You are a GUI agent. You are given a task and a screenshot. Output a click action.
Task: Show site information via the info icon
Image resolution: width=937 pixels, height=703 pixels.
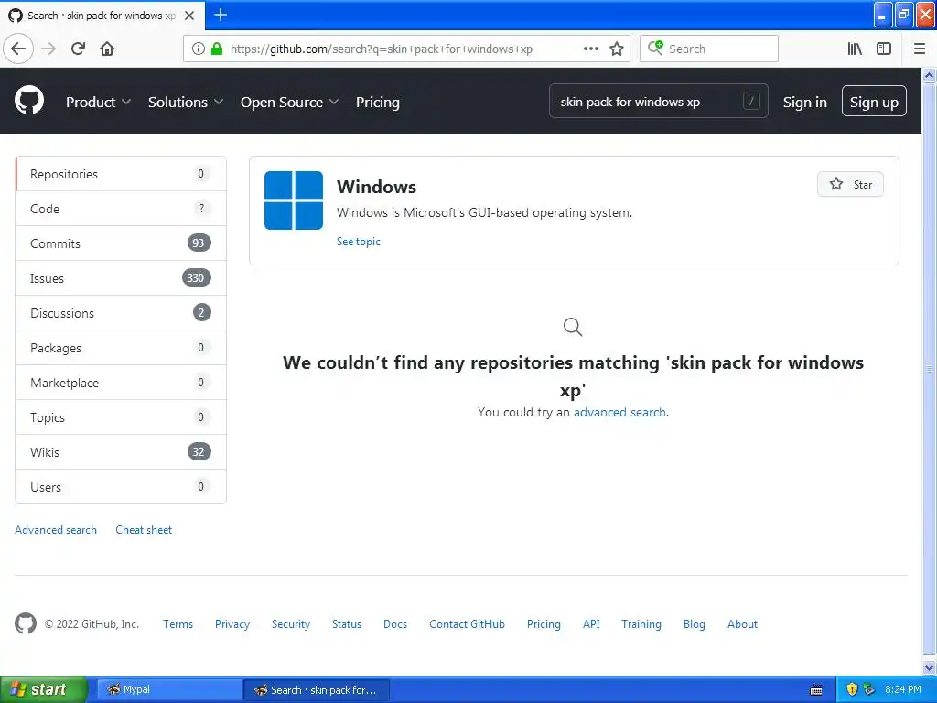[x=198, y=49]
